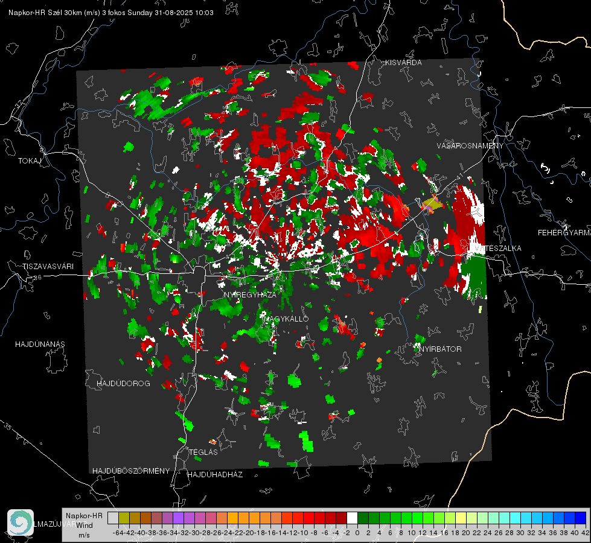Select the 'Napkor-HR' legend label
The width and height of the screenshot is (591, 543).
tap(84, 516)
